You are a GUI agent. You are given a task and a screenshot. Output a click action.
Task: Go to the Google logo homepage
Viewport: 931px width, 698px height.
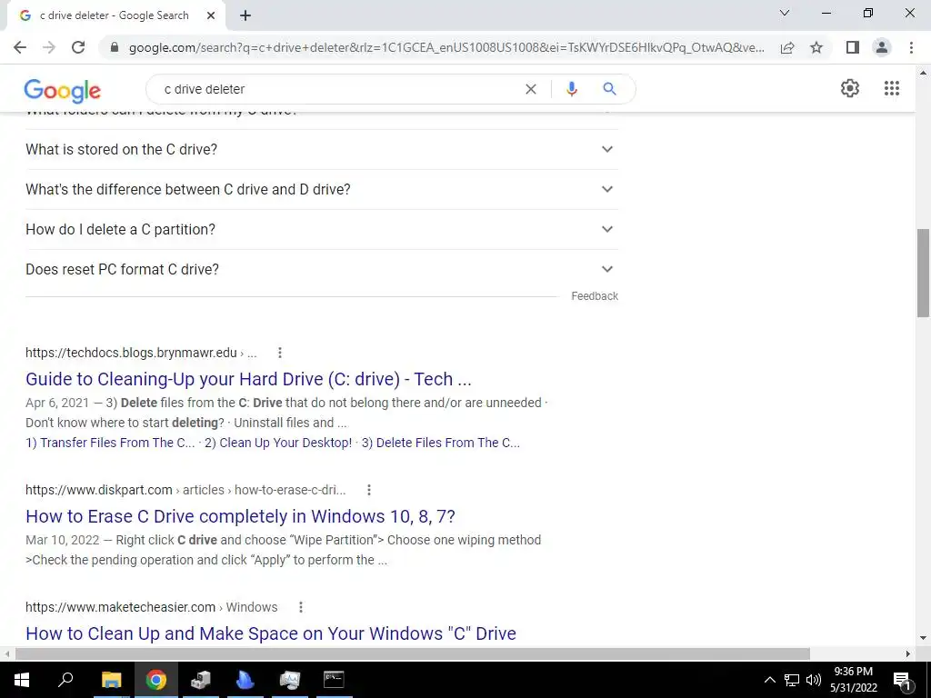(x=63, y=90)
